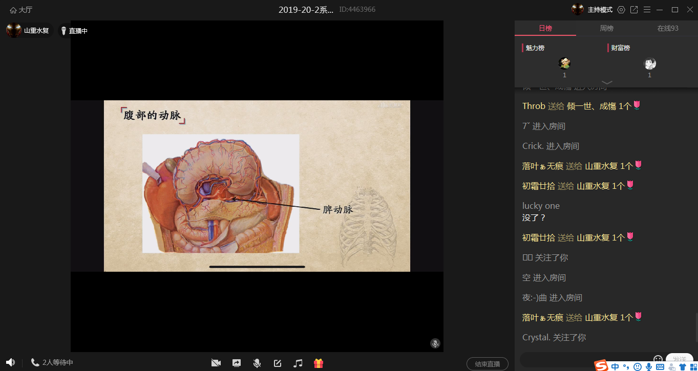Open the 2人等待中 call queue
This screenshot has height=371, width=698.
[52, 362]
